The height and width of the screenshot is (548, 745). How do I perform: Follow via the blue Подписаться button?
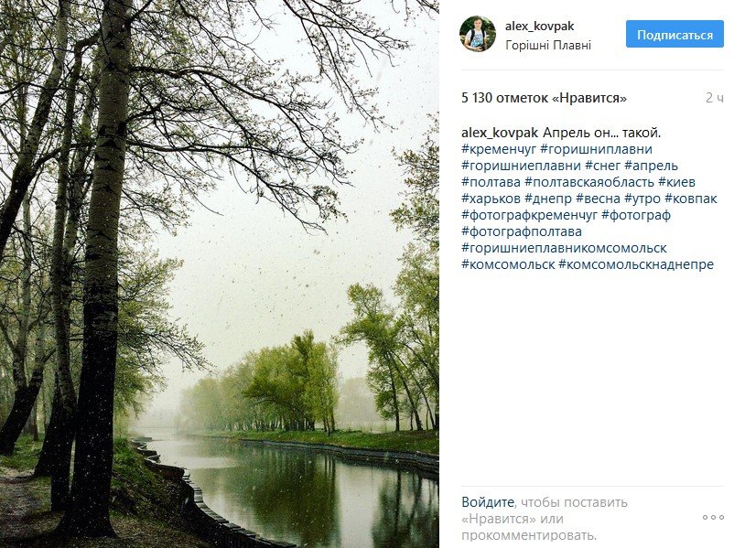675,34
